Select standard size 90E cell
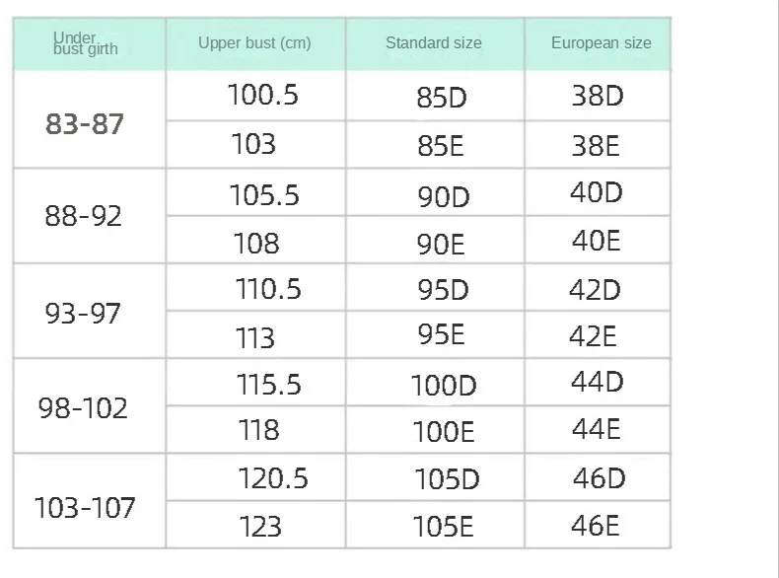The image size is (779, 578). point(441,245)
